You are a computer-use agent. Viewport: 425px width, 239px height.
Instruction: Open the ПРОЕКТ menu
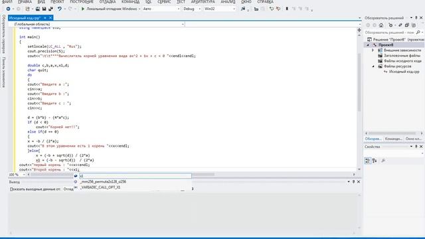click(x=57, y=1)
